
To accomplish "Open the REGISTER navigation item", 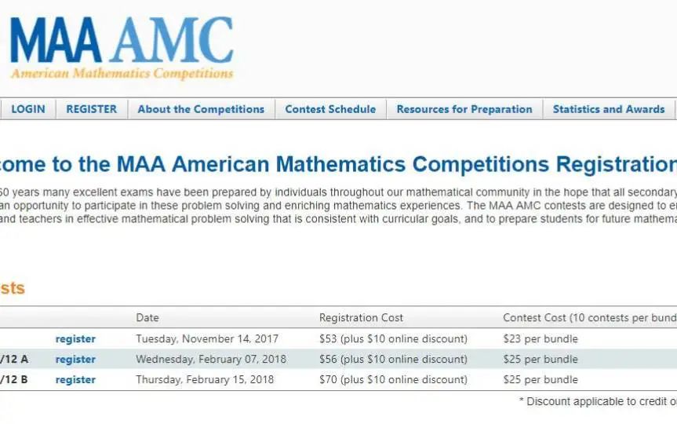I will (92, 109).
